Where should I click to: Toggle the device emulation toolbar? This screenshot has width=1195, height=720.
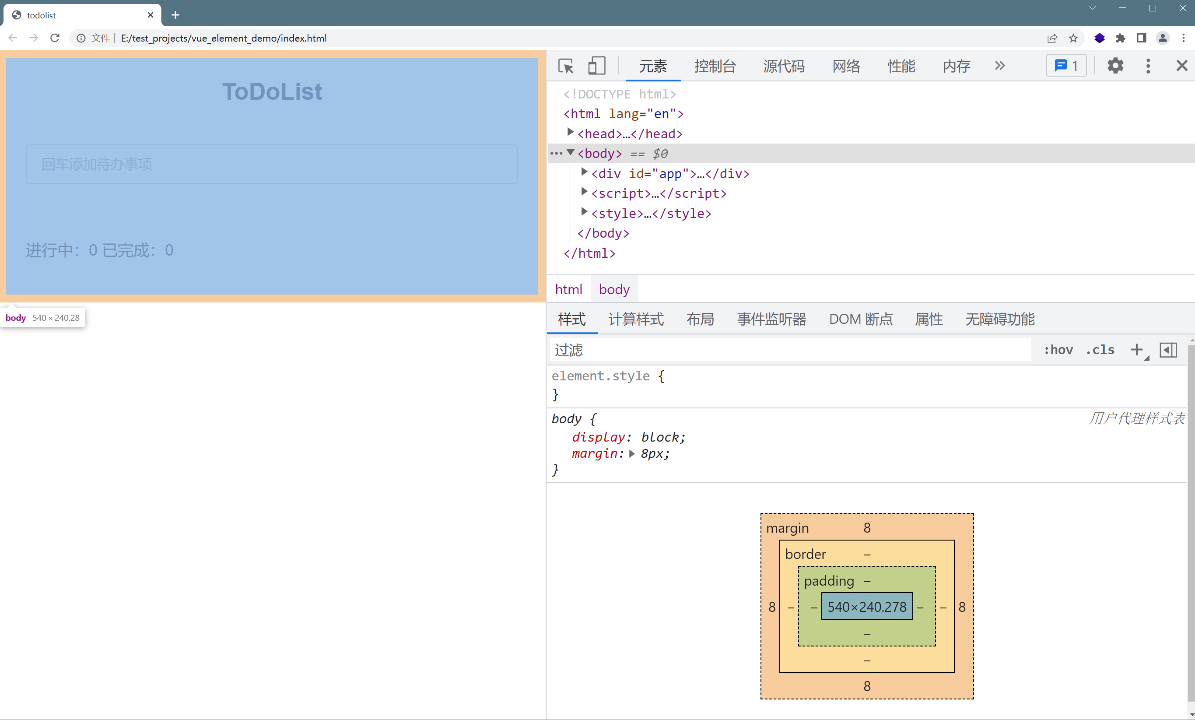coord(596,66)
